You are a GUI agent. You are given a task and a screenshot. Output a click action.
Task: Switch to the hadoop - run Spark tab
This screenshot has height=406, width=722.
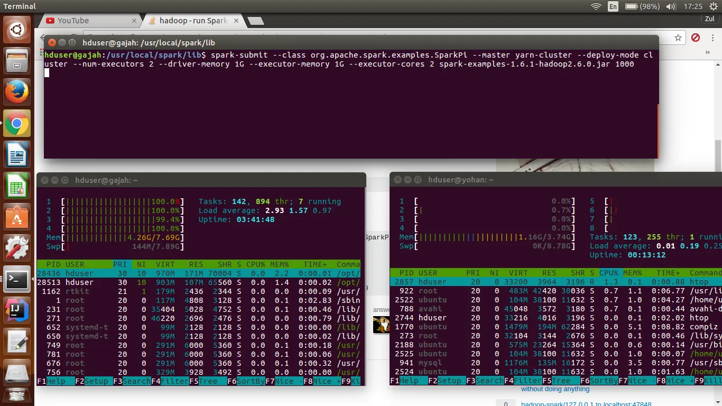click(x=193, y=21)
